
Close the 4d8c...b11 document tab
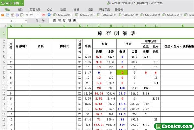(x=137, y=15)
